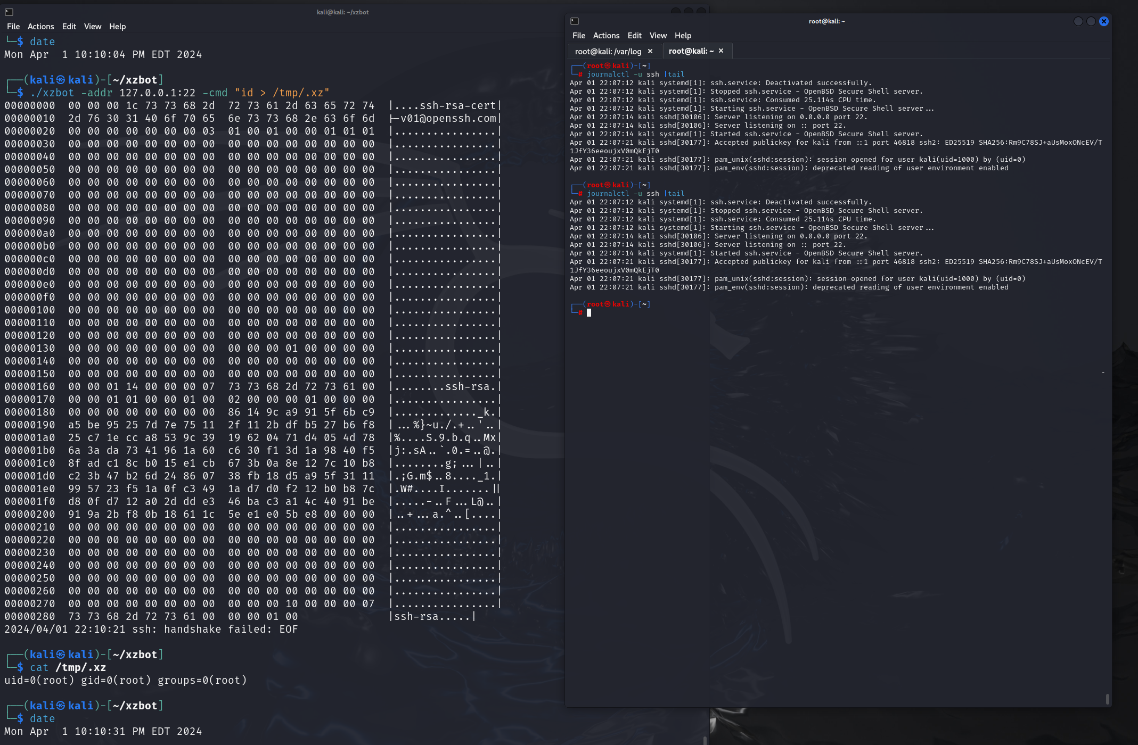Screen dimensions: 1138x745
Task: Click the cursor at root terminal prompt
Action: (x=589, y=313)
